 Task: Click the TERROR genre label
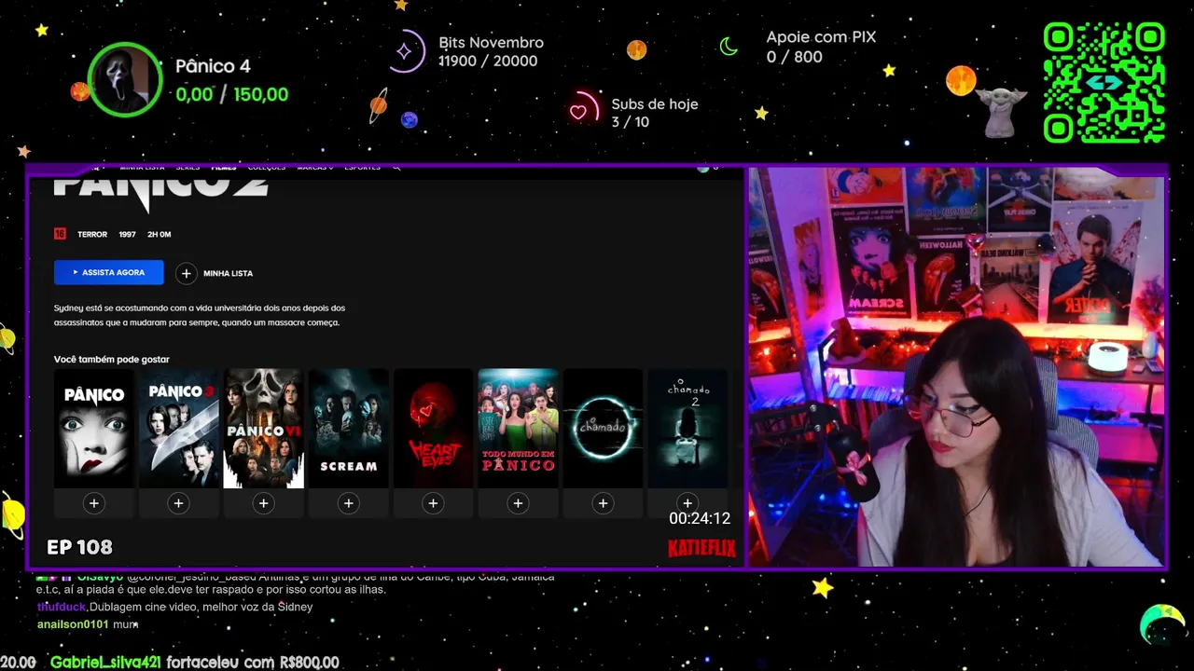click(92, 235)
